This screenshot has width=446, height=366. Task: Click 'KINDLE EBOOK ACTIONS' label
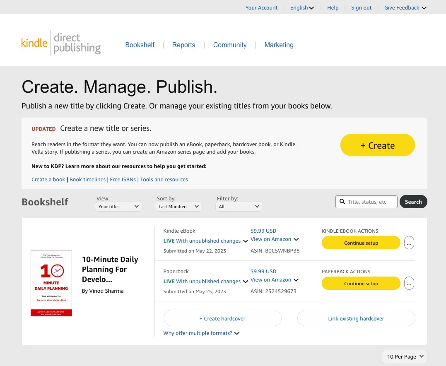(x=350, y=231)
